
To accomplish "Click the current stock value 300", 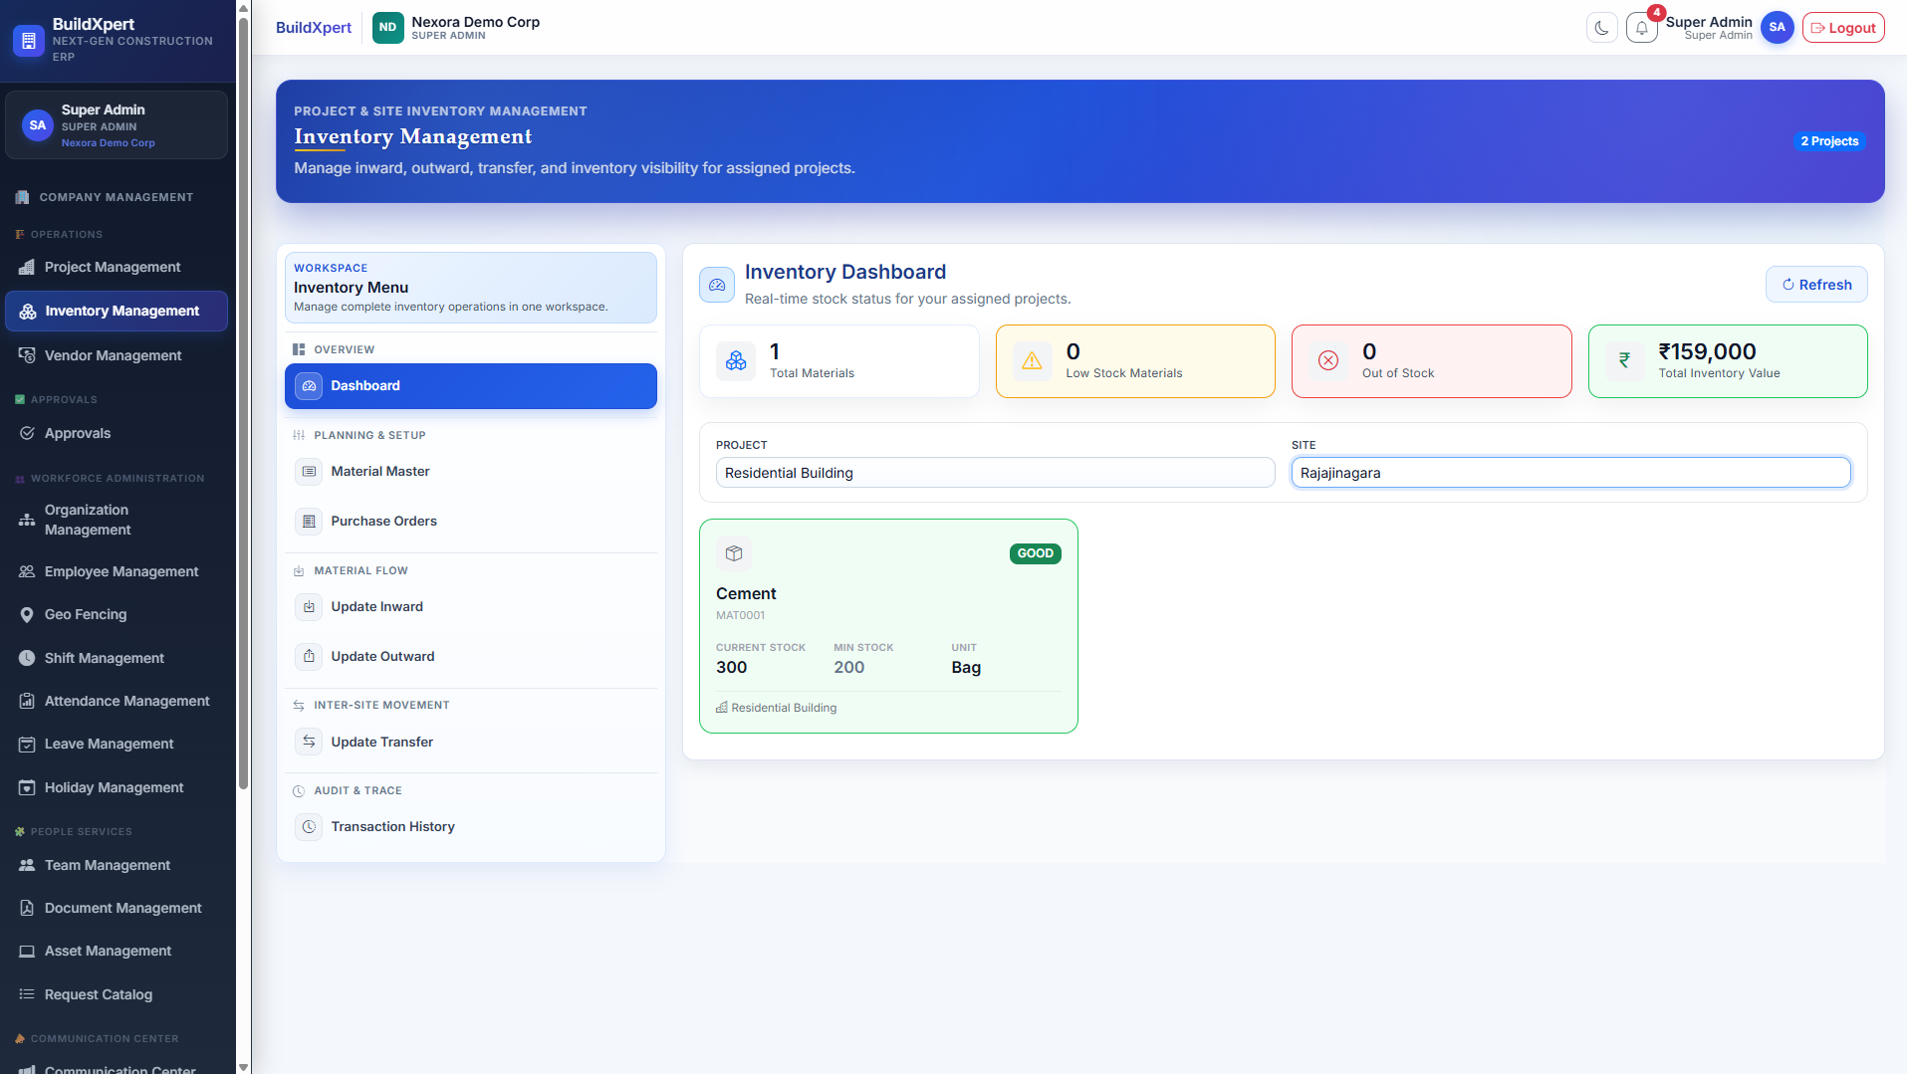I will click(732, 668).
